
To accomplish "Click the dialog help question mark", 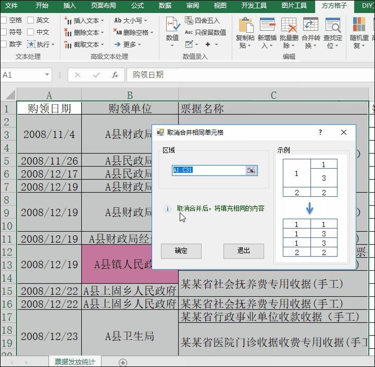I will (320, 132).
